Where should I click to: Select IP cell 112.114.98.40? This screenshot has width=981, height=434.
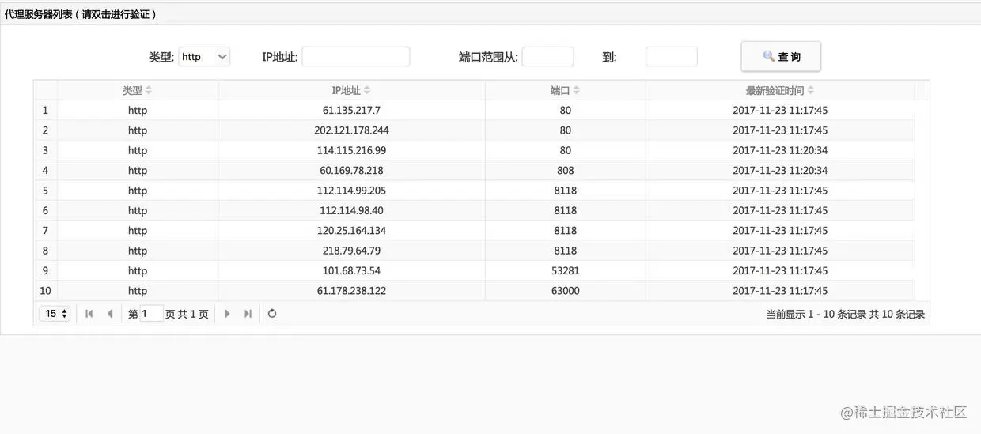click(x=351, y=211)
